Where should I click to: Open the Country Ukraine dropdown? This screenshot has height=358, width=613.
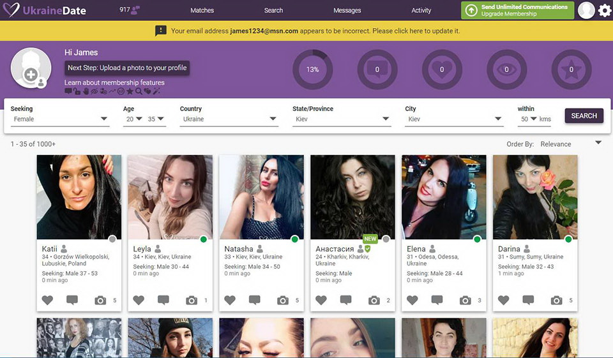click(x=229, y=119)
